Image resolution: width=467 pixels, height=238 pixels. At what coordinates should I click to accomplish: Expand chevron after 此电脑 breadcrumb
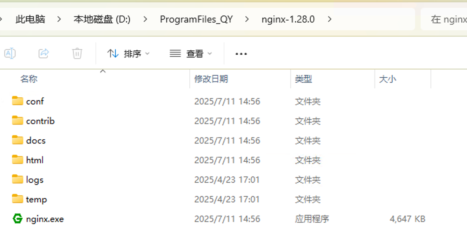59,19
